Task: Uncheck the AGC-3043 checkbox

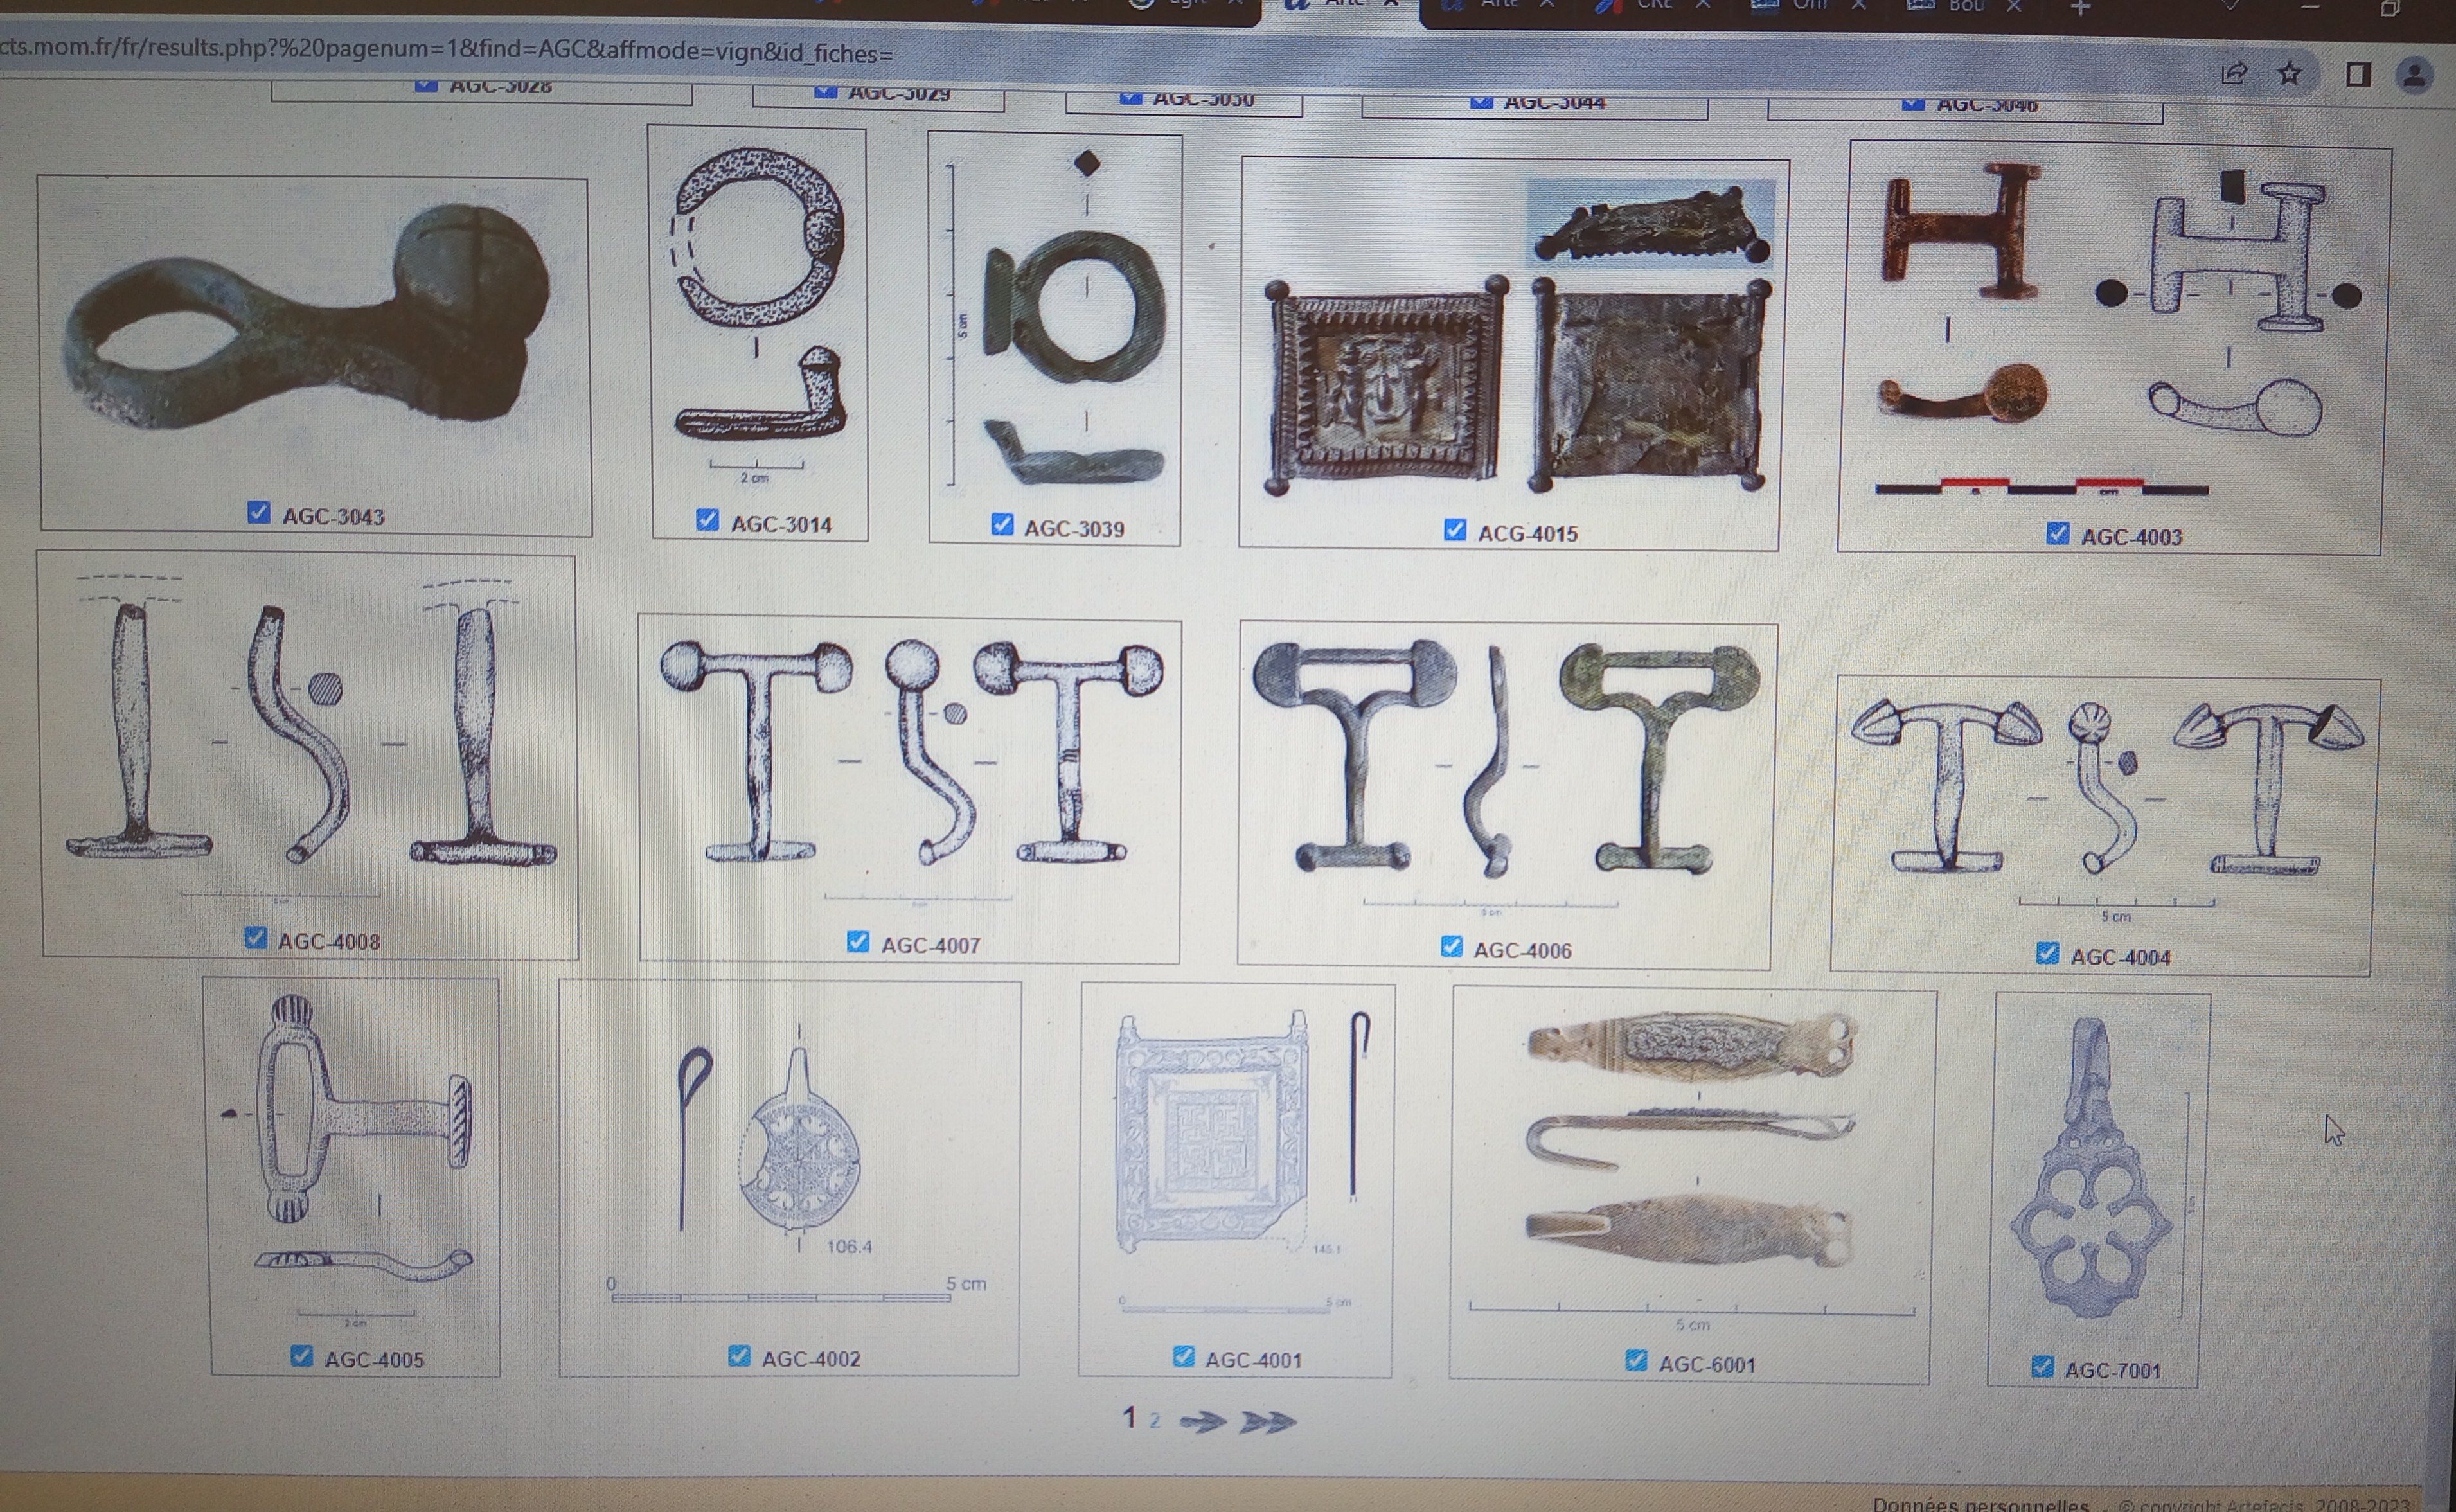Action: [x=259, y=513]
